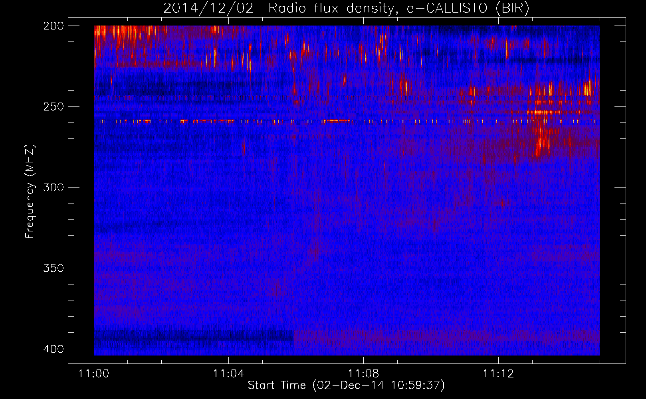Click the plot title "2014/12/02 Radio flux density, e-CALLISTO (BIR)"
This screenshot has height=399, width=646.
[346, 8]
